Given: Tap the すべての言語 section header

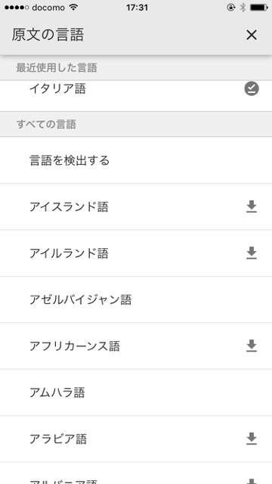Looking at the screenshot, I should pyautogui.click(x=136, y=124).
